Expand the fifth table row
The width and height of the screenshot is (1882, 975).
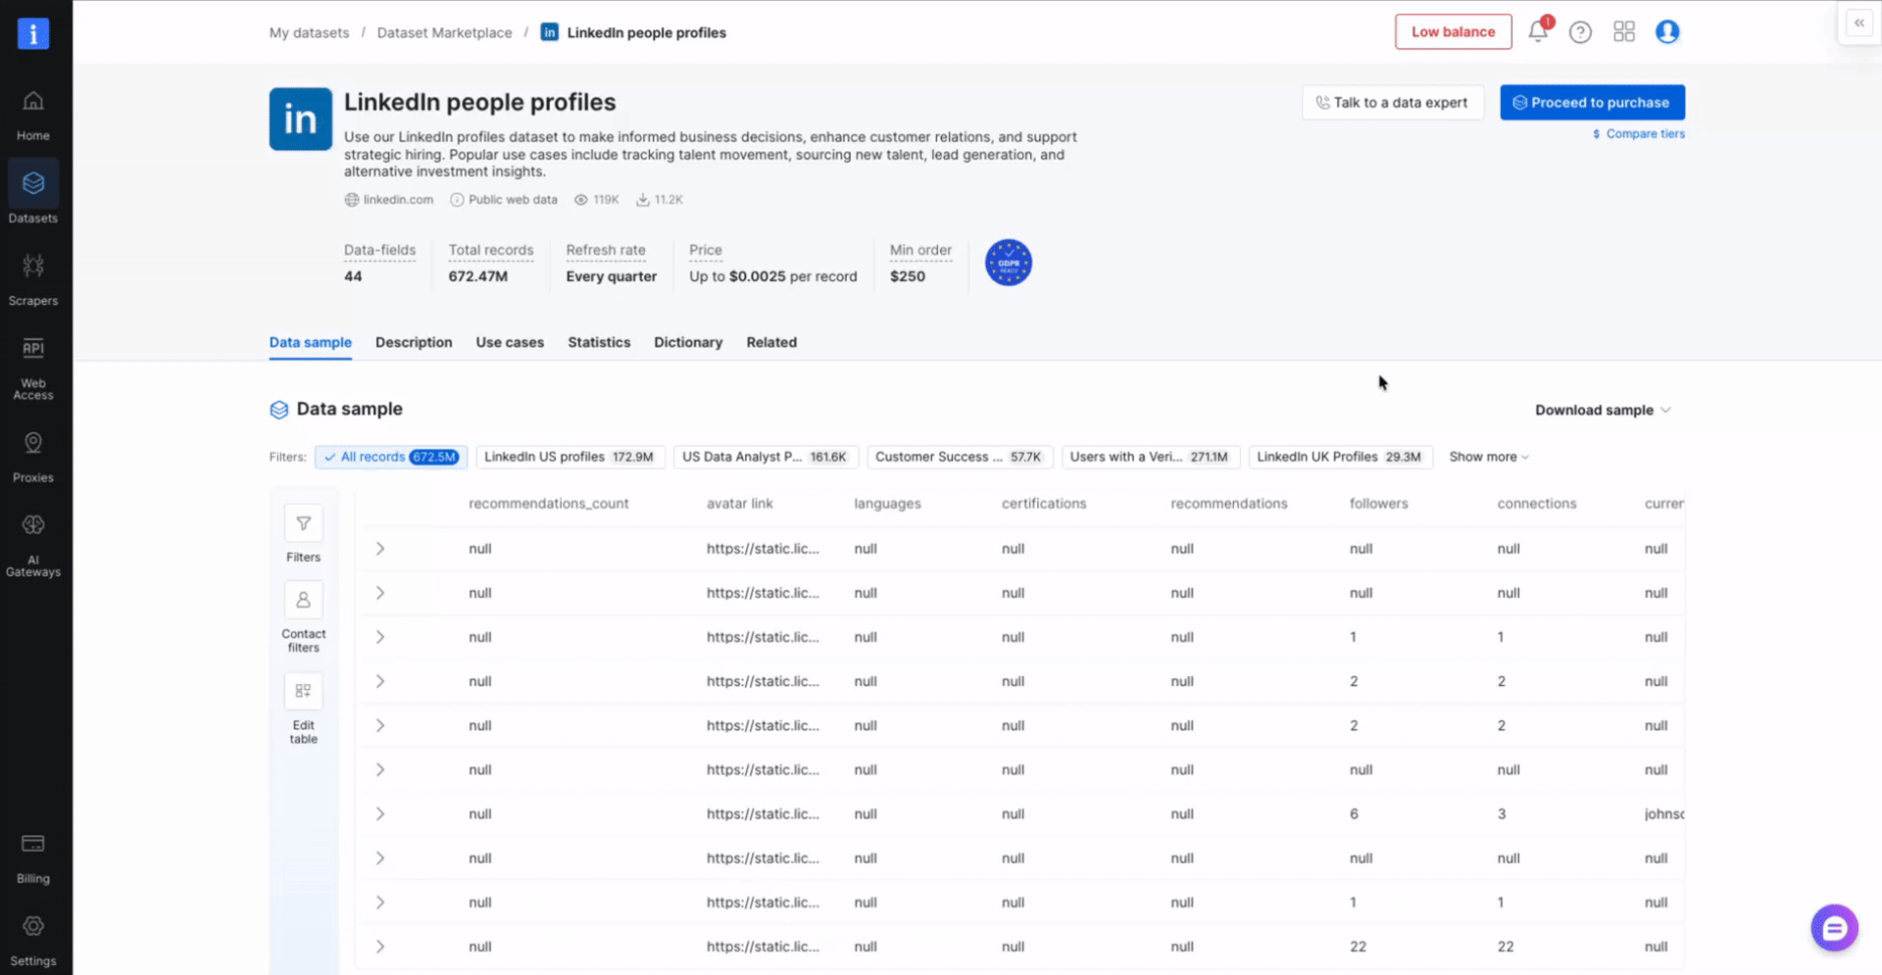[x=380, y=726]
